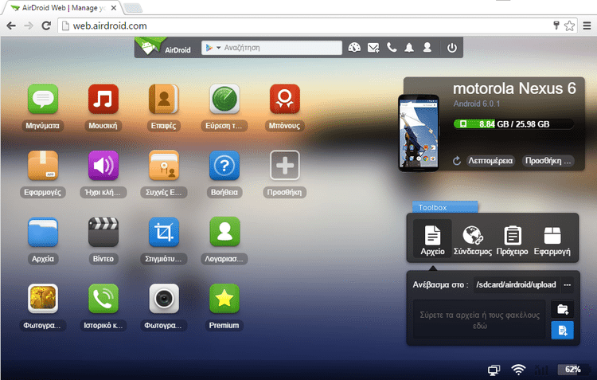Open the Συχνές Ε... frequent contacts app
The height and width of the screenshot is (380, 597).
click(164, 166)
